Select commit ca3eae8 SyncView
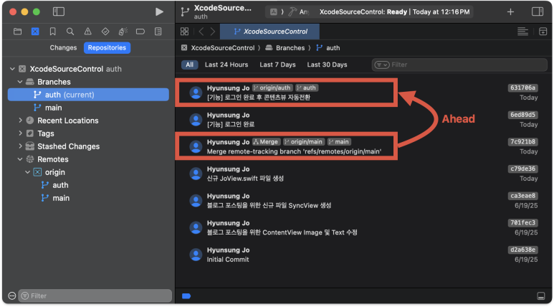 [x=363, y=201]
